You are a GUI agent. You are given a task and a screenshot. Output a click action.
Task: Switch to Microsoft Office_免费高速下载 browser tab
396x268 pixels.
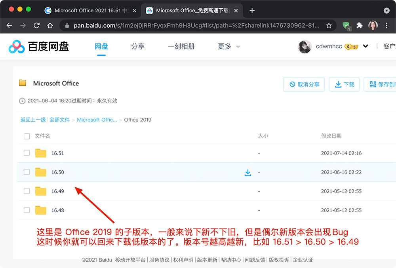pos(191,11)
